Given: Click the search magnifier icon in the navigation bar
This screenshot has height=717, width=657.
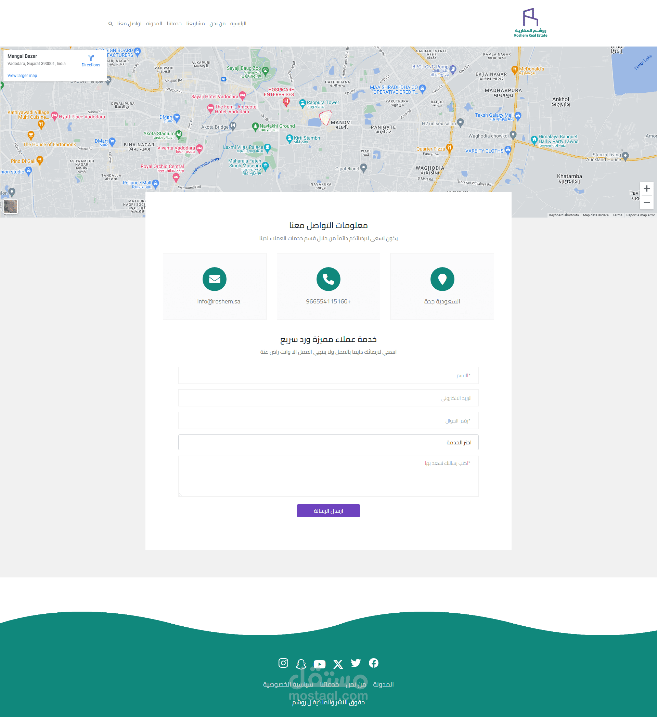Looking at the screenshot, I should pyautogui.click(x=110, y=24).
